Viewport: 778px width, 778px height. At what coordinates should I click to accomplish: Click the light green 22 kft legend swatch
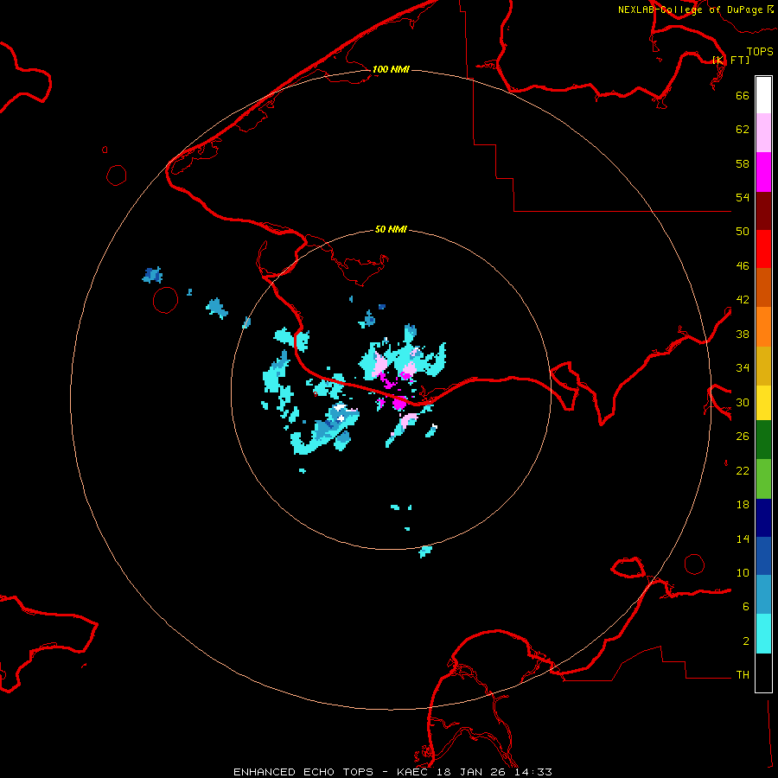point(763,479)
